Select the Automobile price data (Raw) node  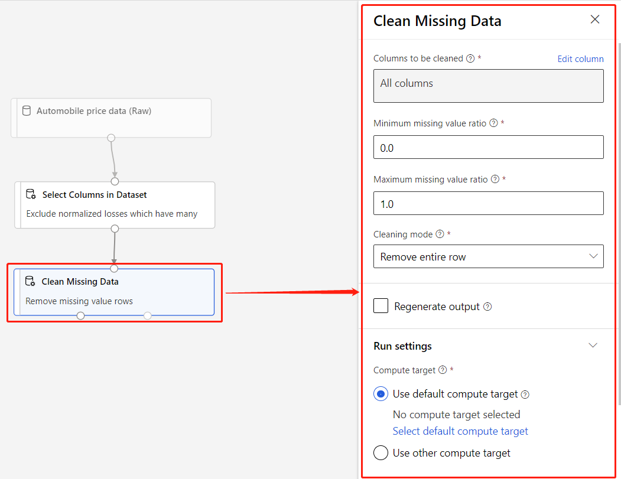(111, 118)
